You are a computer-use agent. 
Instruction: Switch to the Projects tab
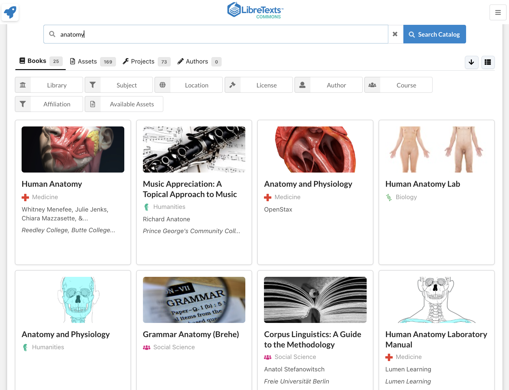pyautogui.click(x=146, y=61)
